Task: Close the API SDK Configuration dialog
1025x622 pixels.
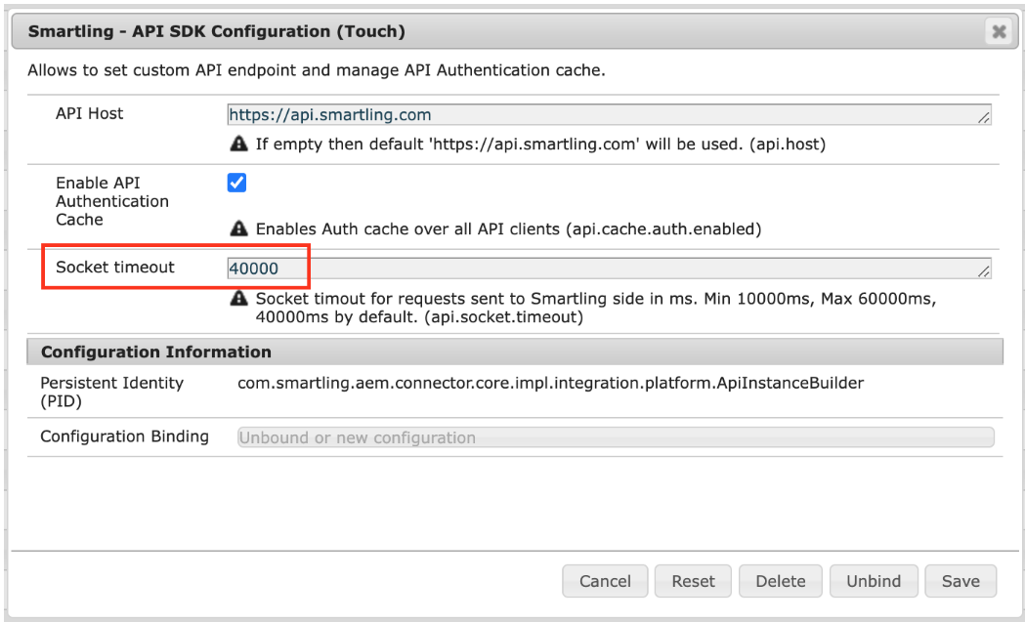Action: (x=999, y=31)
